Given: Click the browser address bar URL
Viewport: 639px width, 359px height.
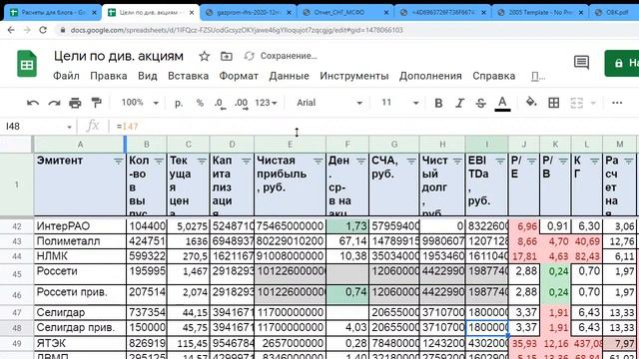Looking at the screenshot, I should 237,30.
